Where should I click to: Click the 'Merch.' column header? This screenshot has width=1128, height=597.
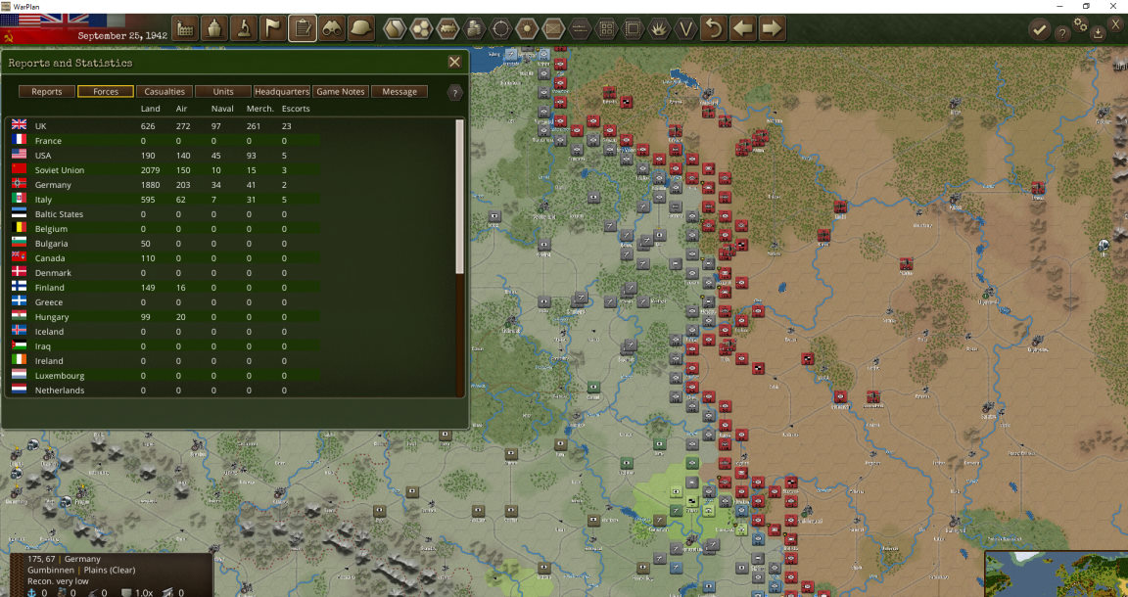(259, 109)
